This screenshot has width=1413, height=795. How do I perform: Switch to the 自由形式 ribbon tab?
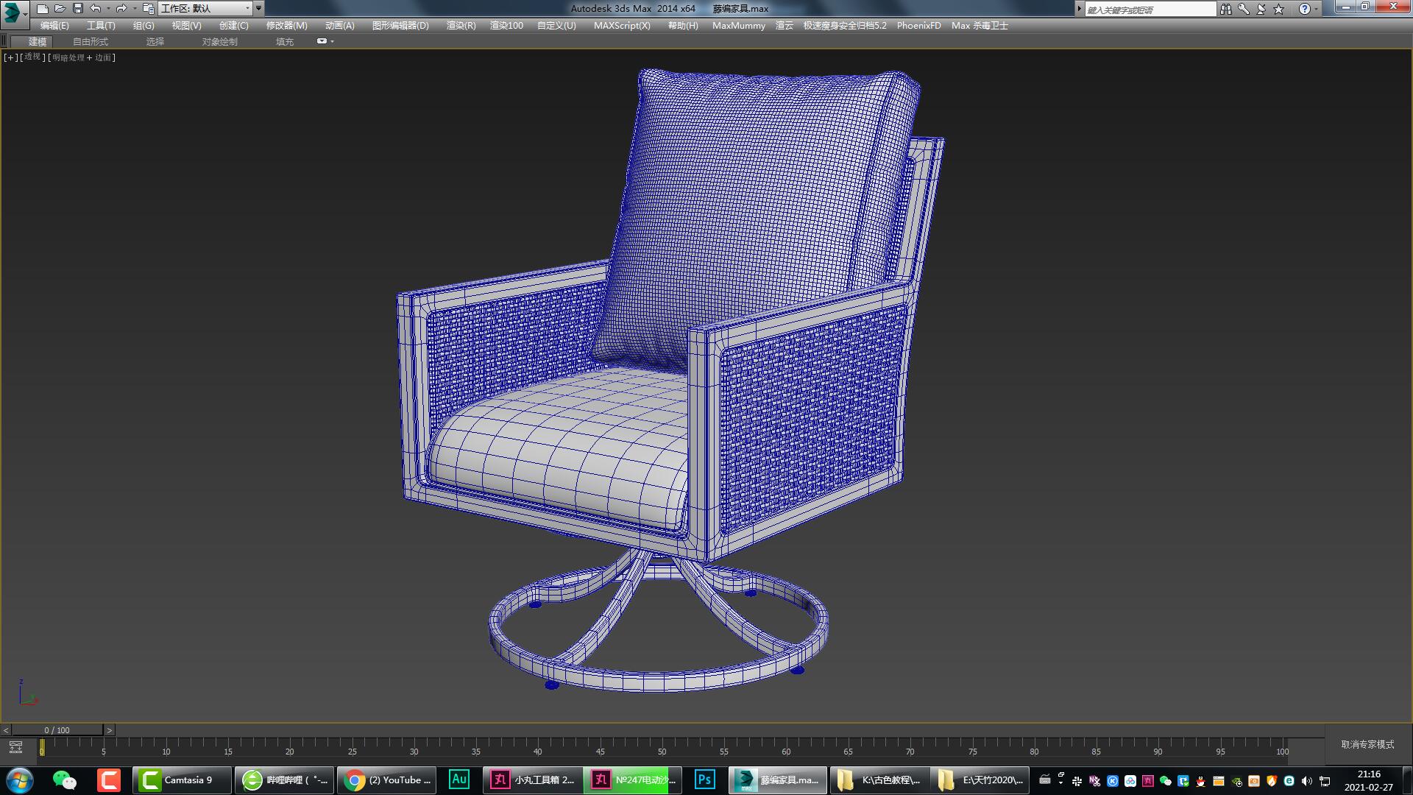click(90, 41)
